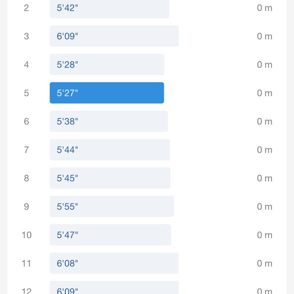Select the 5'42" pace bar for lap 2
The width and height of the screenshot is (294, 294).
109,8
